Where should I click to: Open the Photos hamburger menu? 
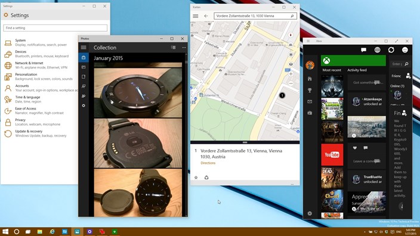[x=84, y=48]
